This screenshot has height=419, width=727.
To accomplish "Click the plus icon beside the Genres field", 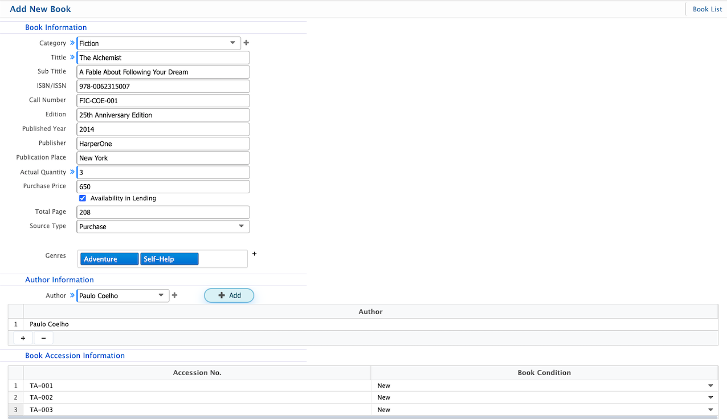I will [x=254, y=254].
